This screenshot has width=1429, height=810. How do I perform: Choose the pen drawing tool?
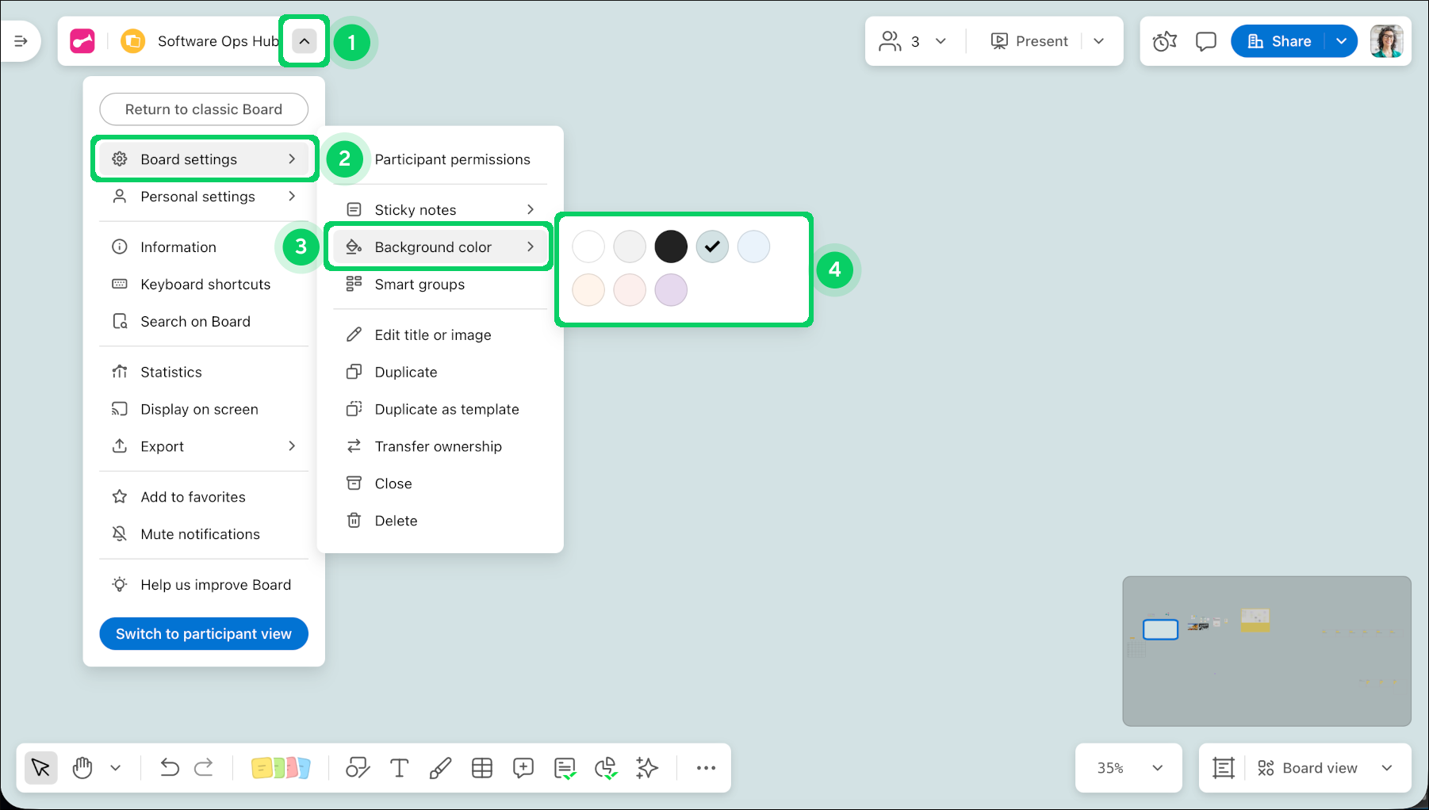point(440,768)
